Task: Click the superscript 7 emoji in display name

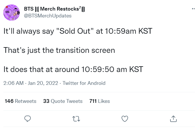Action: 80,7
